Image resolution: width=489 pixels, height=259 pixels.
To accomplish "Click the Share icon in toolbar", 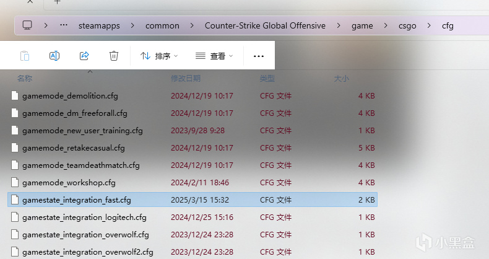I will click(x=84, y=56).
